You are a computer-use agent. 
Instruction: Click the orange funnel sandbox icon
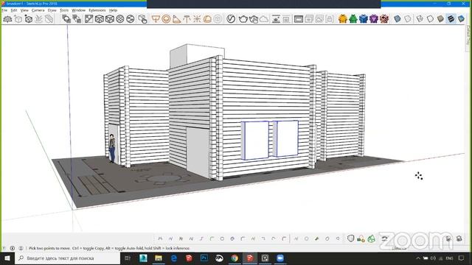coord(156,19)
